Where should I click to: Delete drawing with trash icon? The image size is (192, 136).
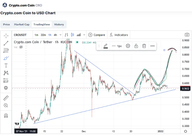(144, 46)
